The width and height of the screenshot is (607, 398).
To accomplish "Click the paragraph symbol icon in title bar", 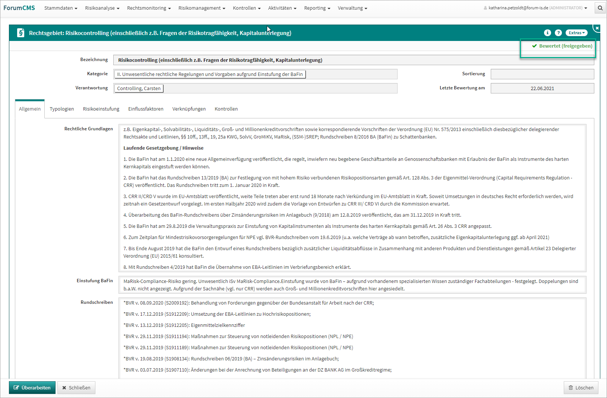I will click(21, 33).
